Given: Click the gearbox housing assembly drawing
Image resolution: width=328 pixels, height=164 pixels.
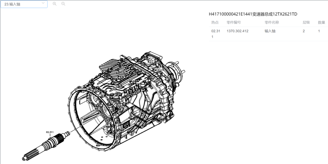Looking at the screenshot, I should click(x=128, y=98).
